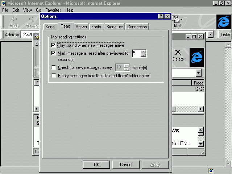Open the File menu in Internet Explorer
Viewport: 232px width, 174px height.
tap(5, 10)
